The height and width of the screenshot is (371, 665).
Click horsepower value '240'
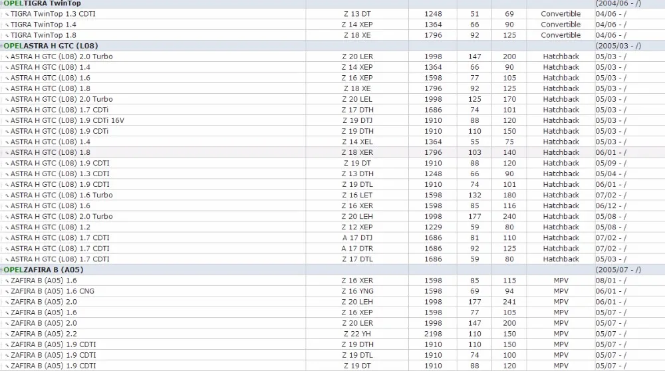point(509,216)
